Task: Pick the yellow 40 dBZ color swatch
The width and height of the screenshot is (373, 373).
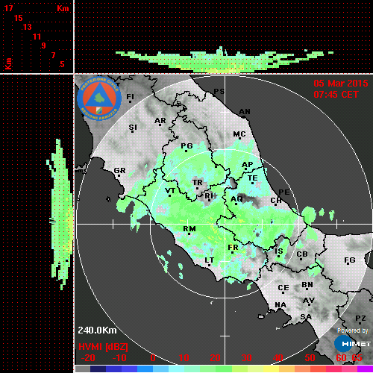Action: click(x=271, y=369)
